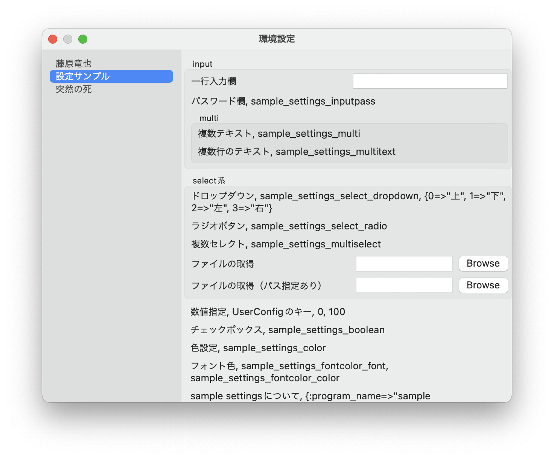The image size is (554, 458).
Task: Open the 突然の死 sidebar entry
Action: pyautogui.click(x=74, y=89)
